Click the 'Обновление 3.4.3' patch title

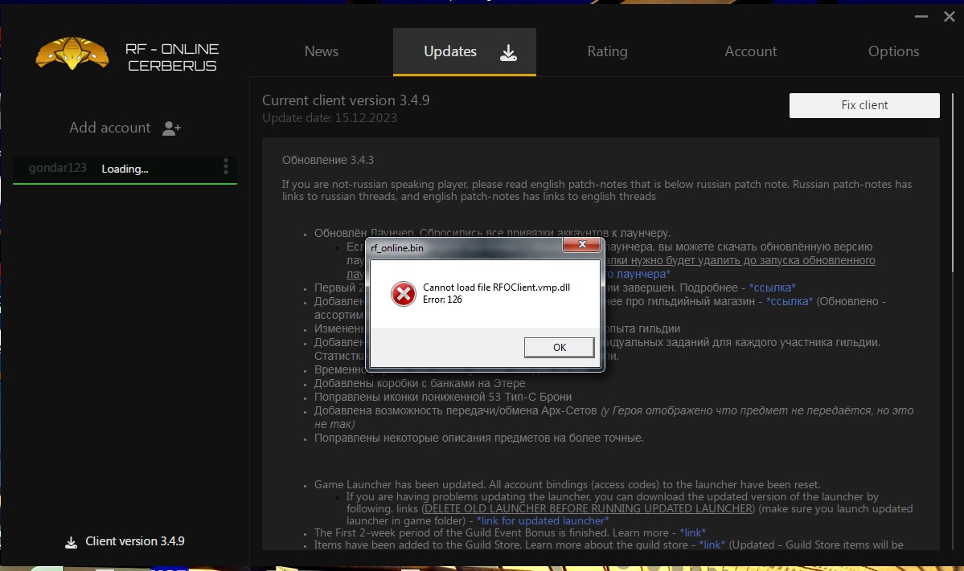click(x=328, y=161)
